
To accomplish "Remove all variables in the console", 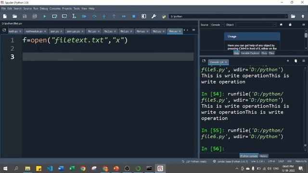I will coord(295,61).
